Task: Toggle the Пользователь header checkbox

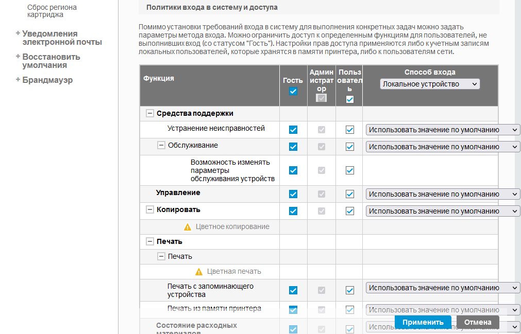Action: (350, 99)
